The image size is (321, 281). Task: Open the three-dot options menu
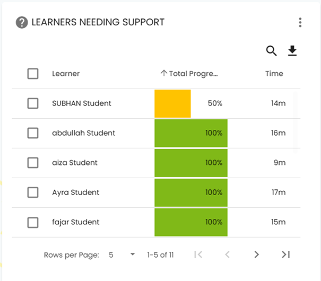[300, 22]
